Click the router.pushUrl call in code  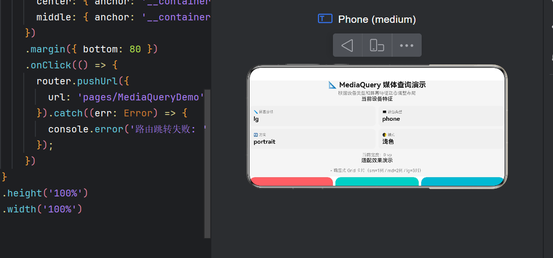pos(83,81)
